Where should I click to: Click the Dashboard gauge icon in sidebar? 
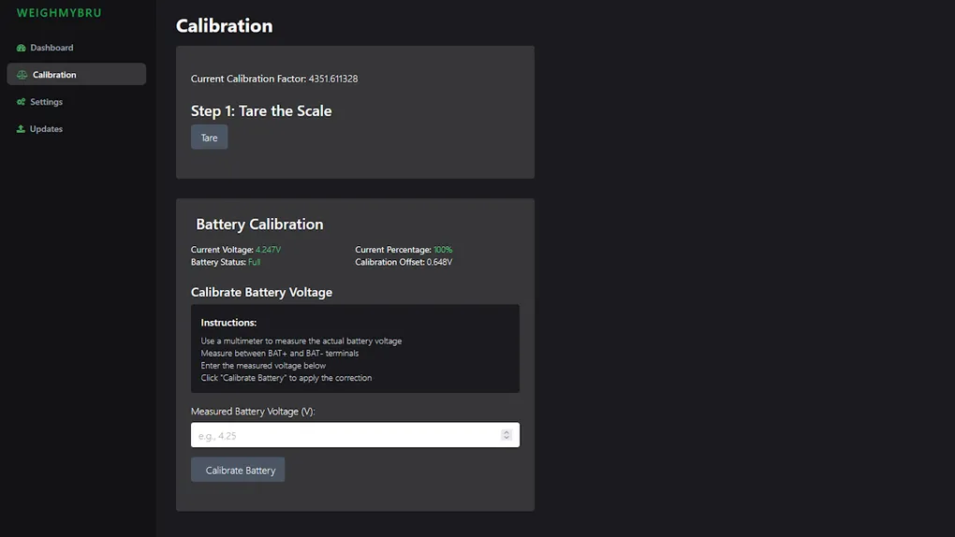click(x=21, y=48)
